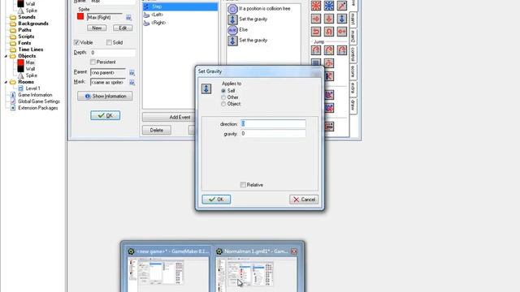Click the Step event icon
520x292 pixels.
[x=146, y=6]
